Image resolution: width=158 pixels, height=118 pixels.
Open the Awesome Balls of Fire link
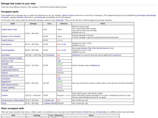click(x=10, y=76)
